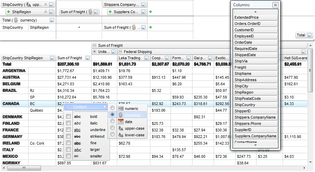The height and width of the screenshot is (172, 315).
Task: Select the numeric radio button
Action: click(x=112, y=109)
